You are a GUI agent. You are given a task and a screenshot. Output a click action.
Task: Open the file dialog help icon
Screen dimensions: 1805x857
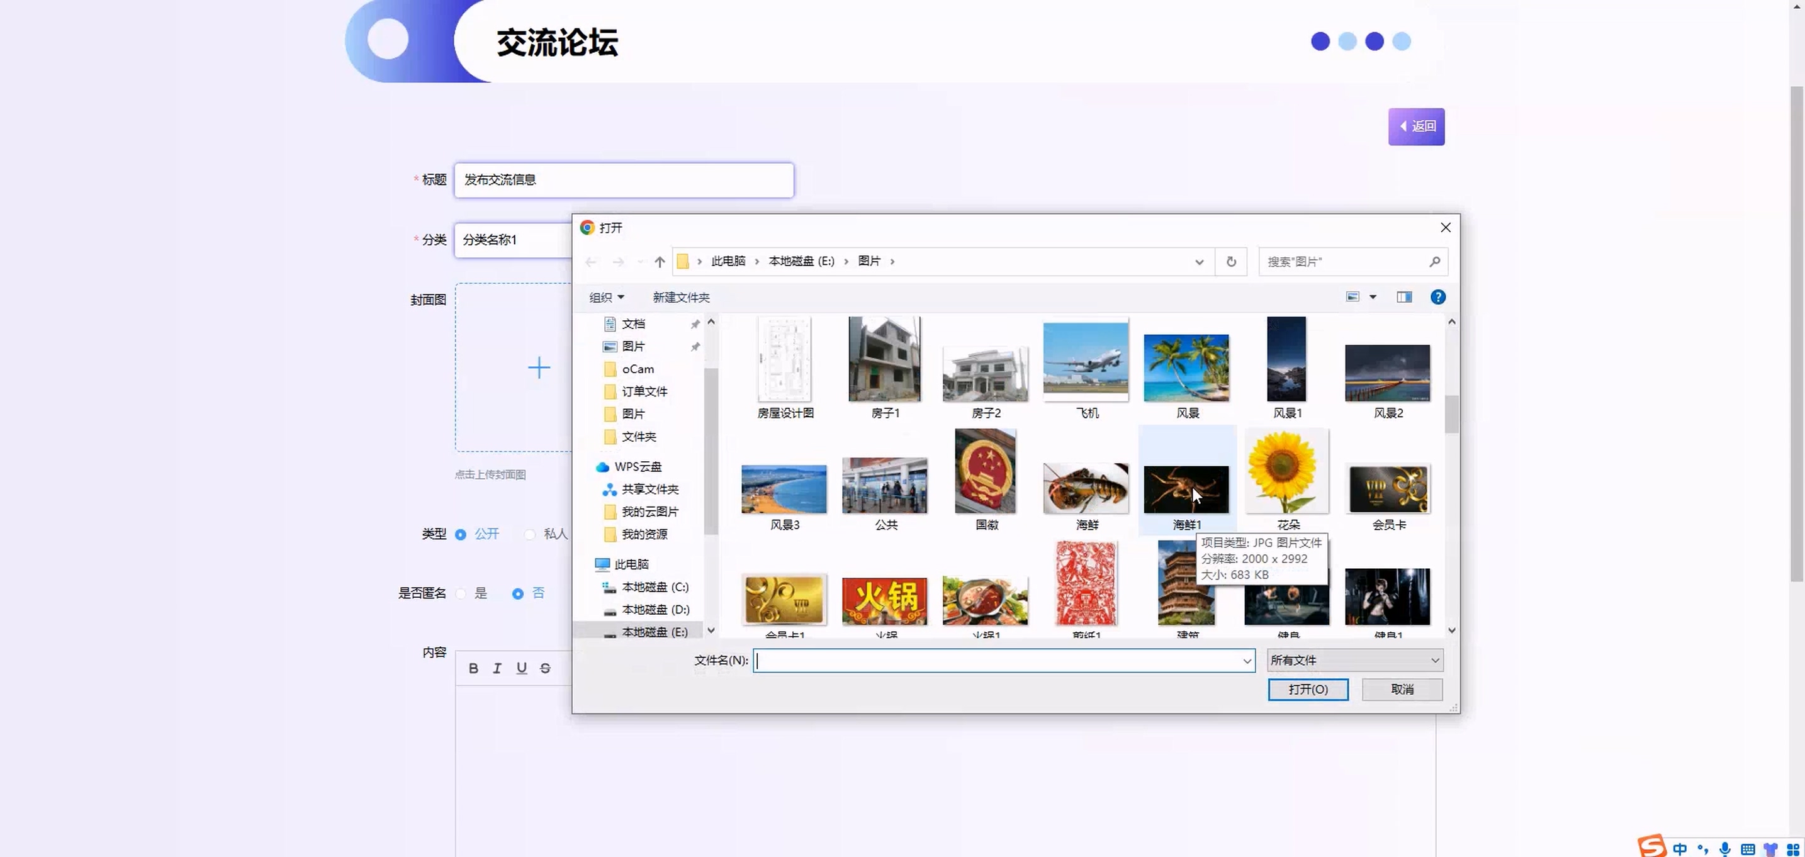(1438, 297)
